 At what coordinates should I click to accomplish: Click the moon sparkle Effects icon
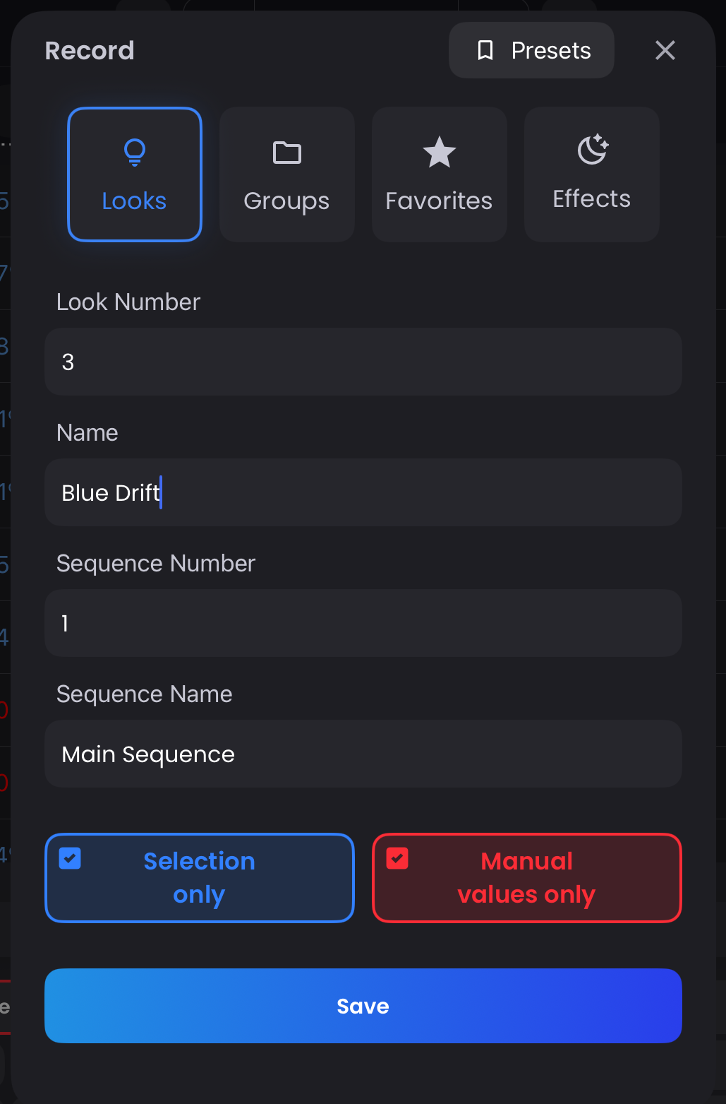[x=592, y=150]
